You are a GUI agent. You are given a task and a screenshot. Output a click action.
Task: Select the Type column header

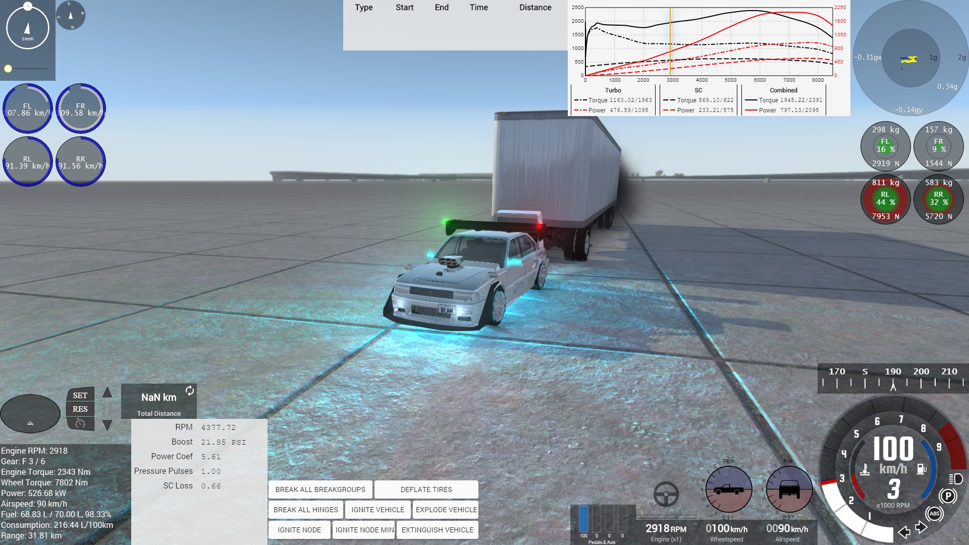coord(363,8)
